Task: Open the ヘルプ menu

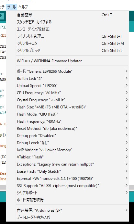Action: pyautogui.click(x=23, y=7)
